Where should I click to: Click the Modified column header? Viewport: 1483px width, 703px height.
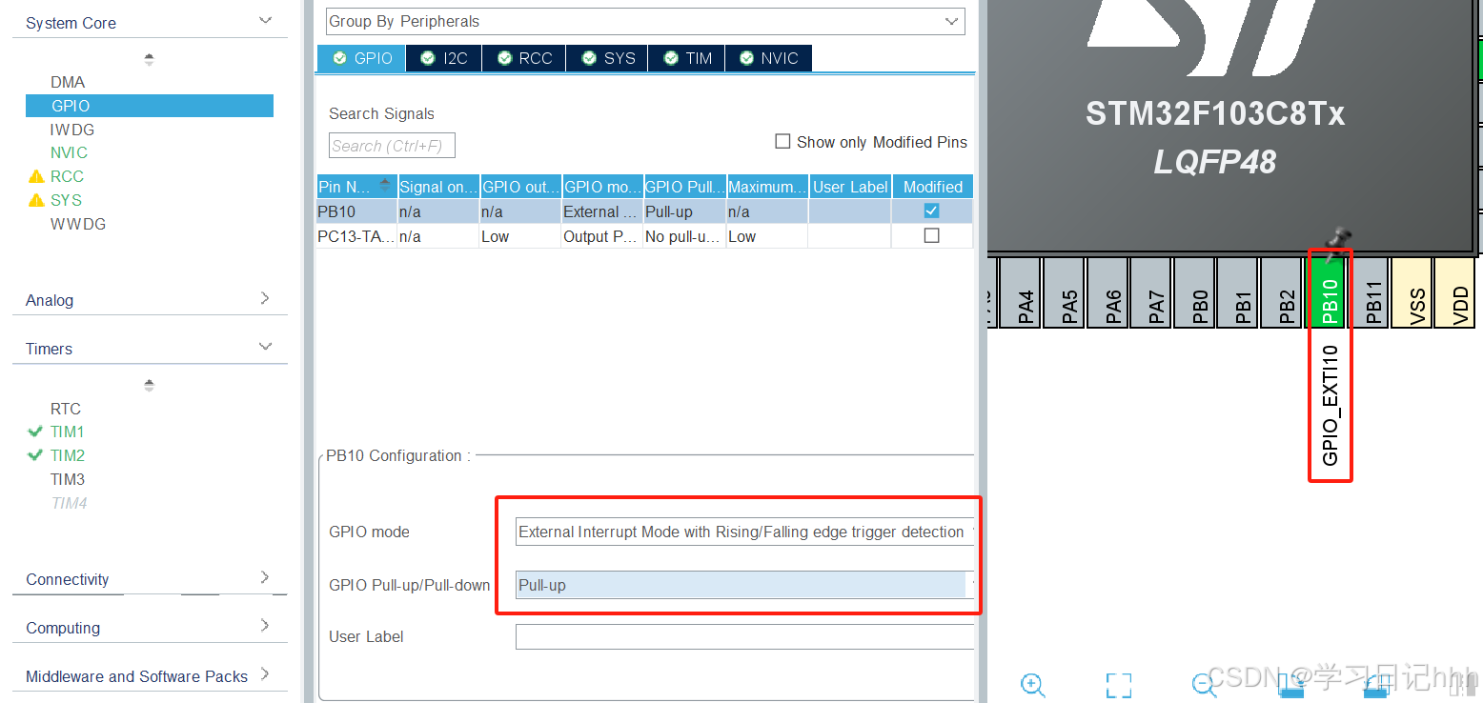[932, 187]
